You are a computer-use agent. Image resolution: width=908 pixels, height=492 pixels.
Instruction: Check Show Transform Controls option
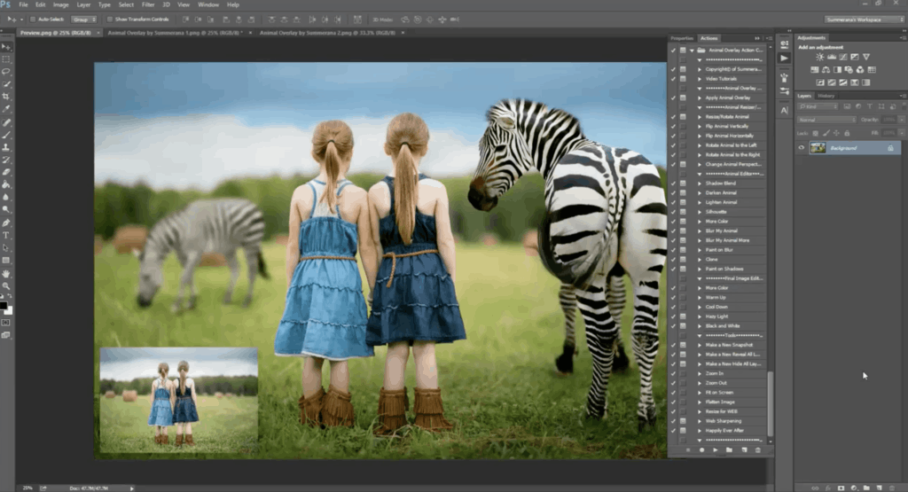click(x=109, y=19)
